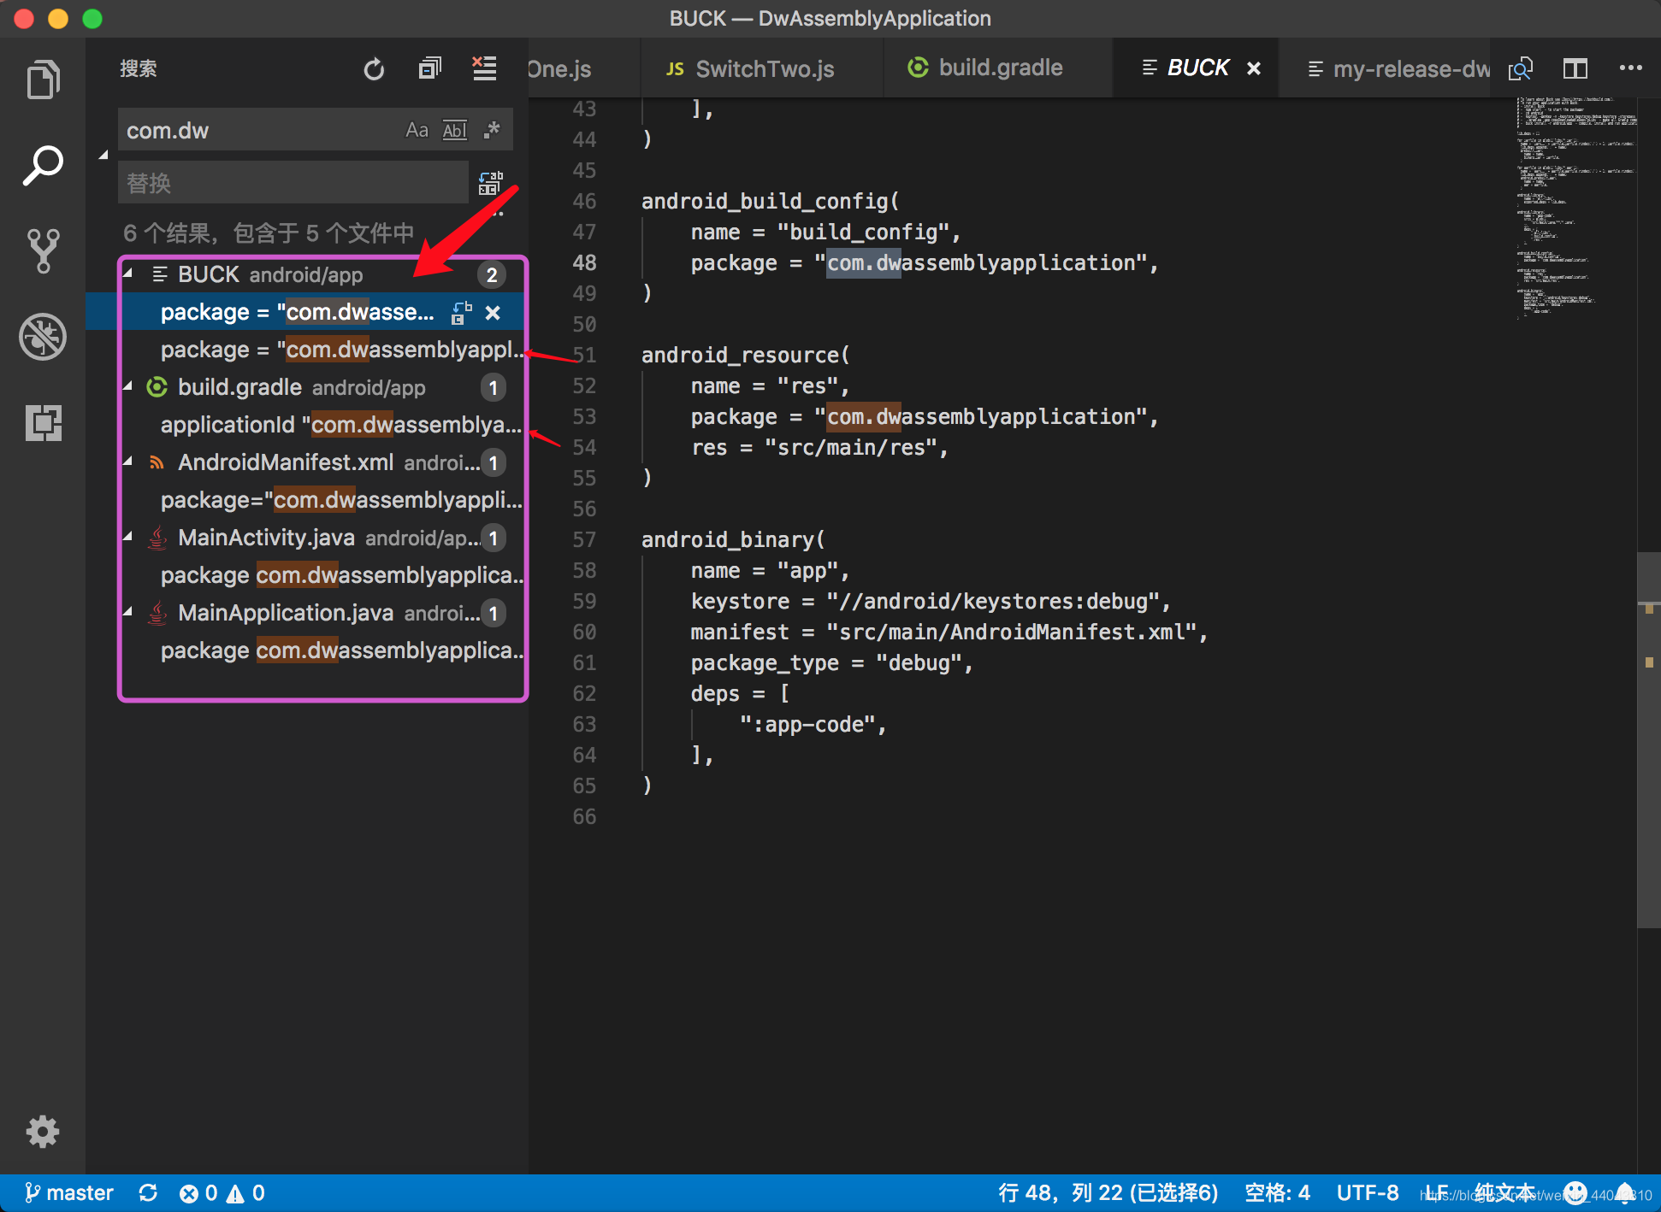Image resolution: width=1661 pixels, height=1212 pixels.
Task: Open the notifications bell
Action: pyautogui.click(x=1624, y=1193)
